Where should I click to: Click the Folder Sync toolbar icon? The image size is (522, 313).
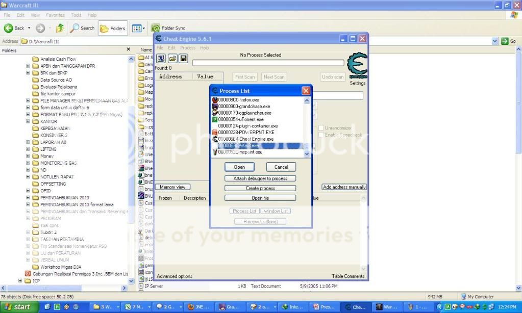tap(156, 28)
